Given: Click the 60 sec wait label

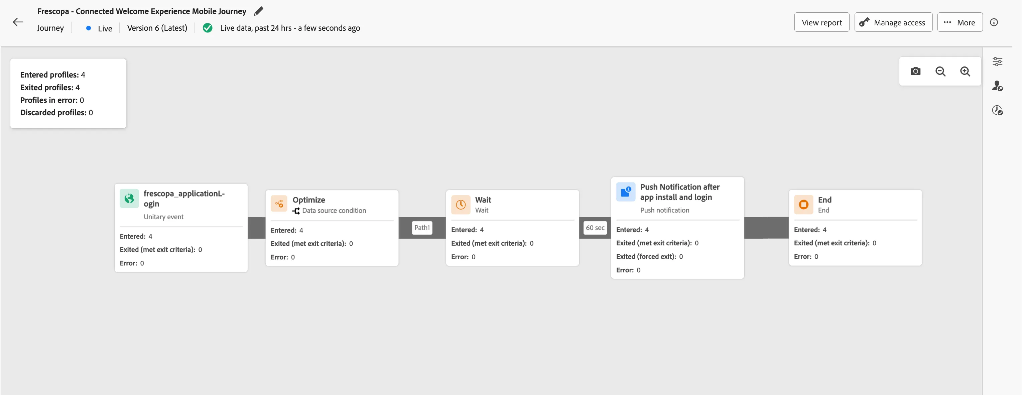Looking at the screenshot, I should (595, 228).
